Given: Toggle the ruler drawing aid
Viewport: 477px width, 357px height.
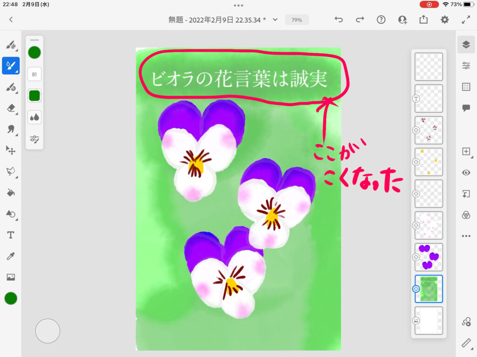Looking at the screenshot, I should [x=466, y=343].
